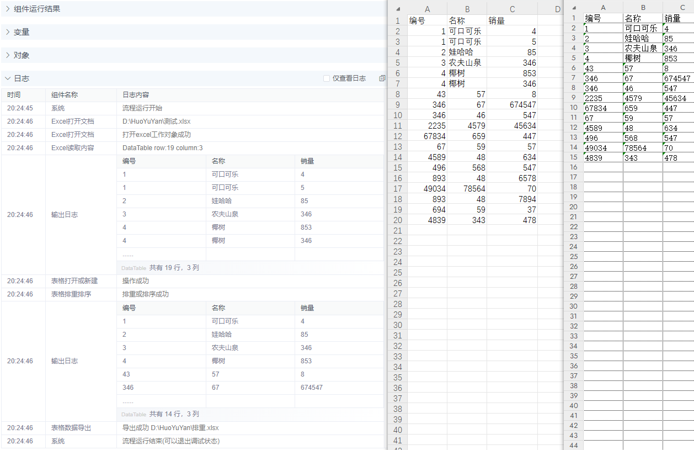Click the D:\HuoYuYan\测试.xlsx log entry
Screen dimensions: 694x450
click(x=157, y=121)
